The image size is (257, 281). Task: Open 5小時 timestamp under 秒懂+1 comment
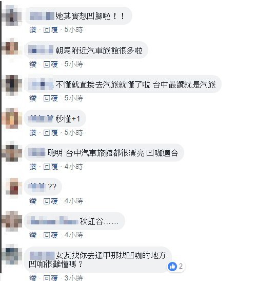[x=73, y=133]
